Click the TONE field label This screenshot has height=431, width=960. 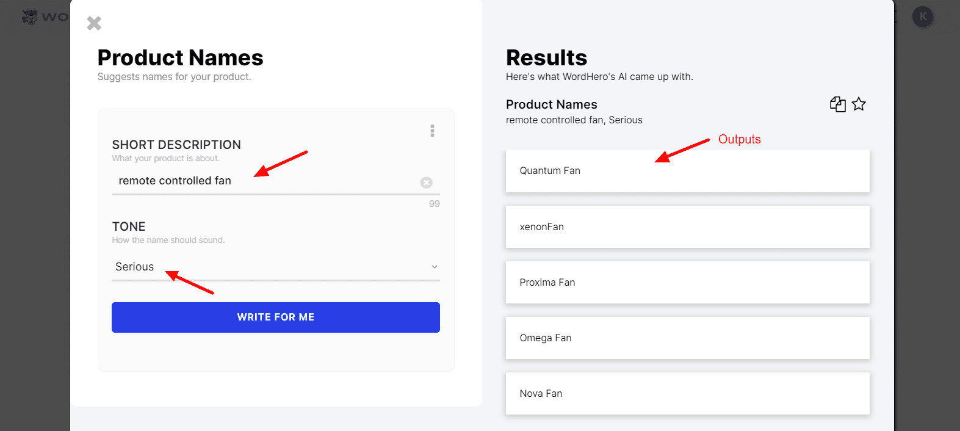[129, 226]
